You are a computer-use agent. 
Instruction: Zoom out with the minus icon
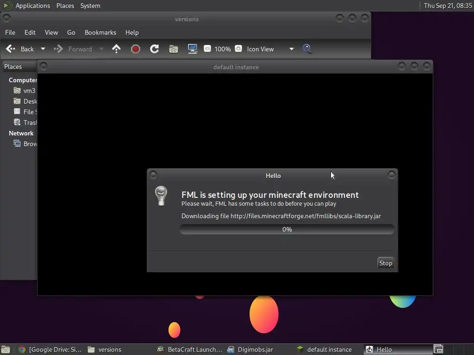point(207,49)
